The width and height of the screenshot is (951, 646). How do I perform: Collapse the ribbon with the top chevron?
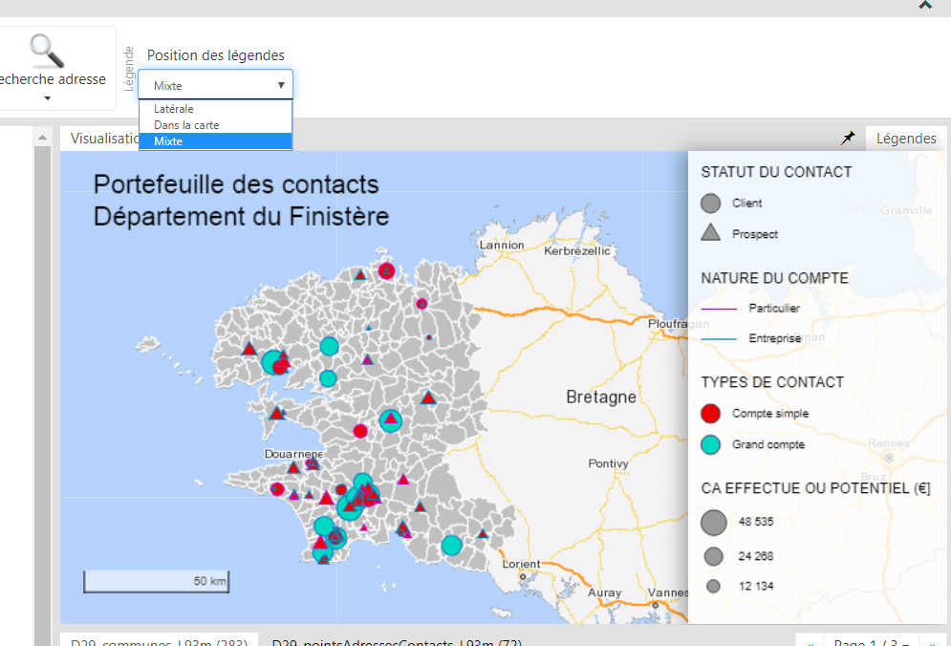[925, 6]
